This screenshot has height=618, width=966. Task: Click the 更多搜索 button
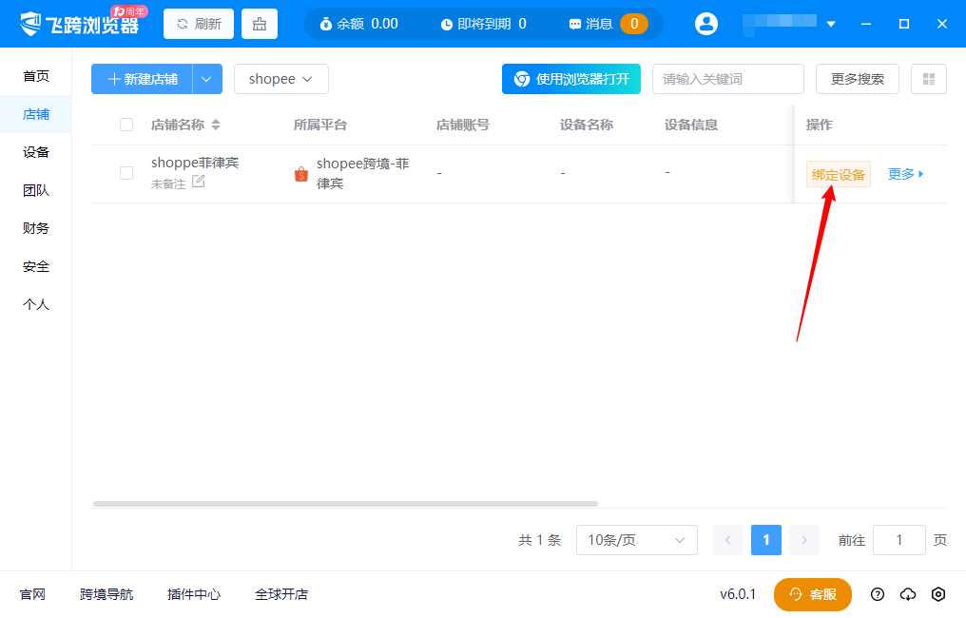(858, 79)
